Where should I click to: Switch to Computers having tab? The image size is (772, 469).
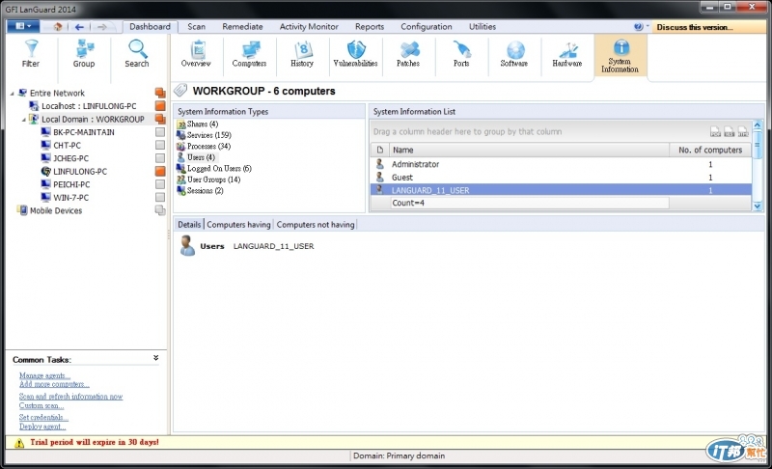[x=238, y=225]
